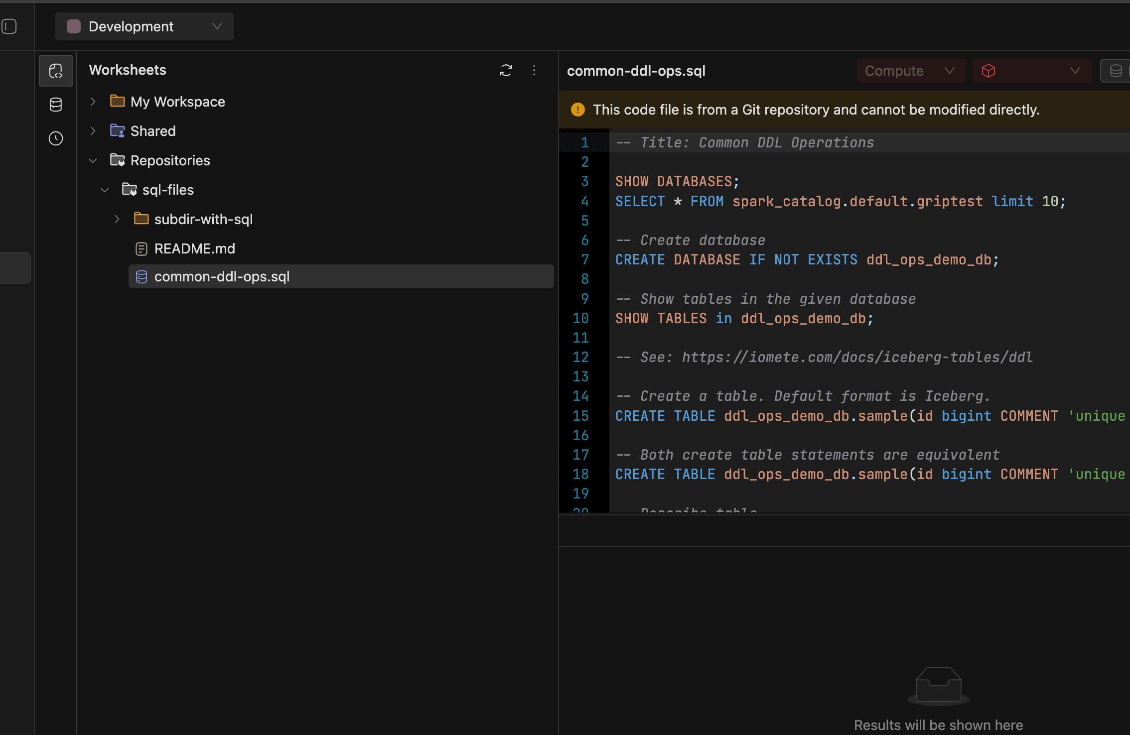
Task: Toggle the sidebar panel icon at top-left
Action: point(9,26)
